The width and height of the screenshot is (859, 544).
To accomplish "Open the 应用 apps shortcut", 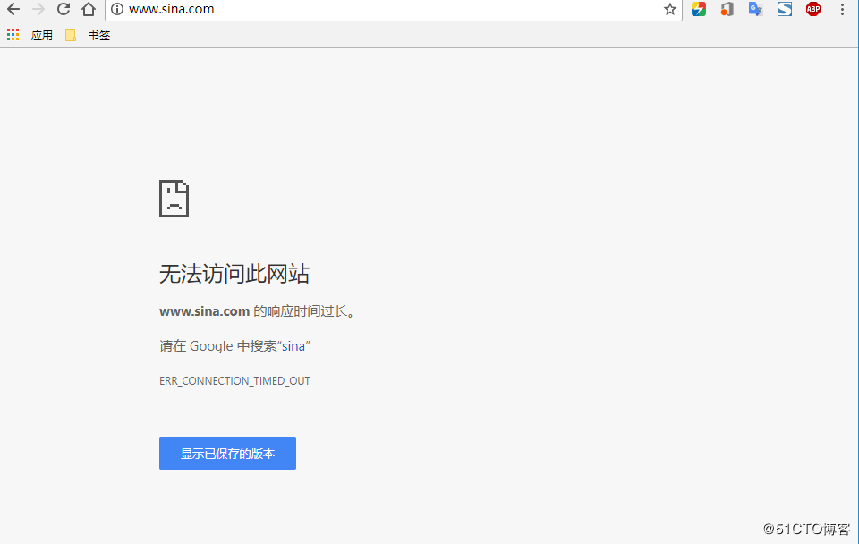I will coord(30,35).
